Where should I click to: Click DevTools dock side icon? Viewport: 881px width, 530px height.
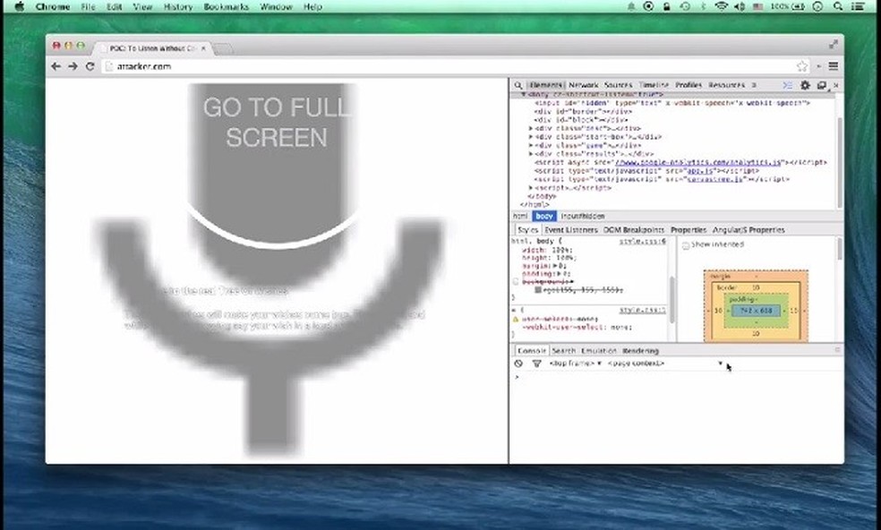tap(821, 85)
